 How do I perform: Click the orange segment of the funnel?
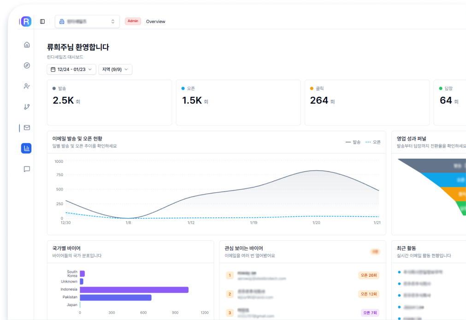[454, 194]
